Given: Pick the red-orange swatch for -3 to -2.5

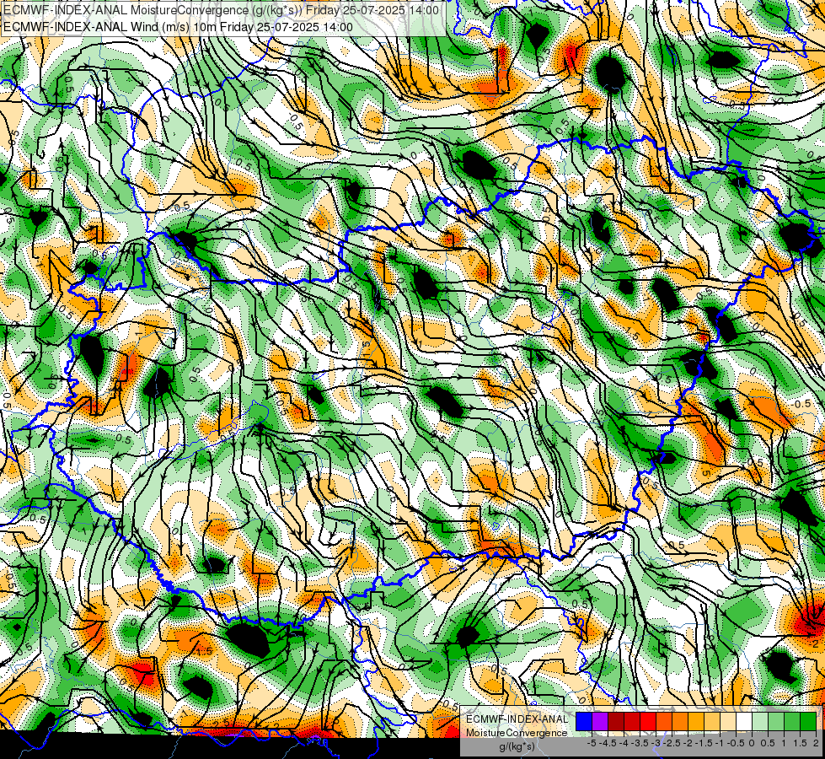Looking at the screenshot, I should [664, 722].
